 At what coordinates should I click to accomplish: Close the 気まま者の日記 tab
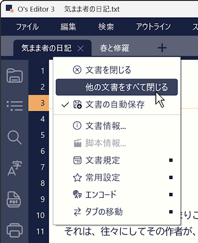coord(81,49)
